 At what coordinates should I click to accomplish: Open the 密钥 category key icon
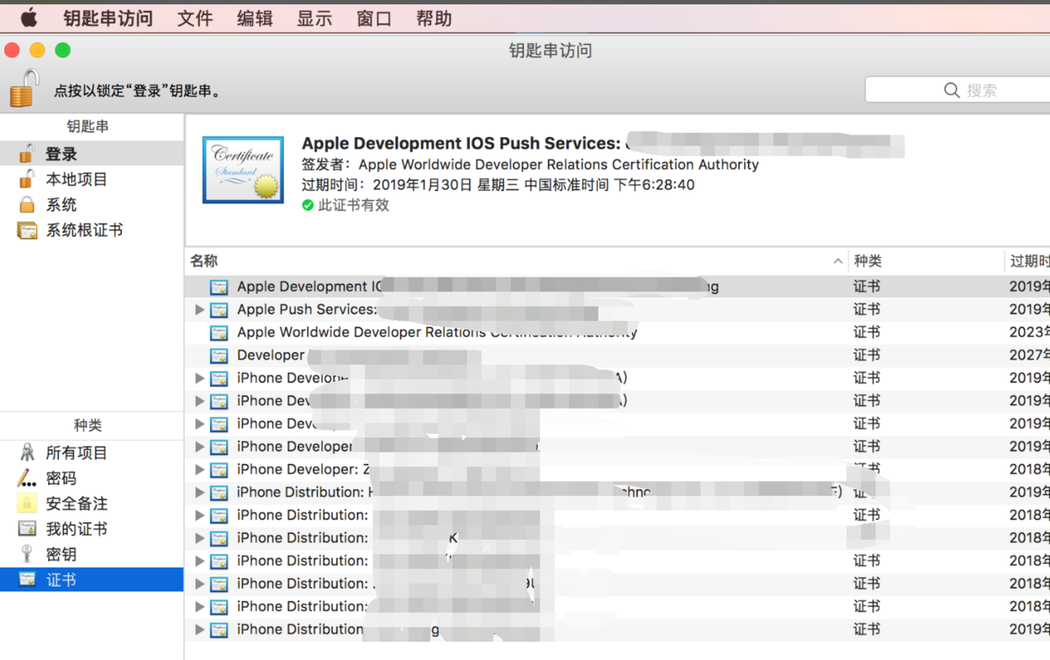pyautogui.click(x=27, y=554)
